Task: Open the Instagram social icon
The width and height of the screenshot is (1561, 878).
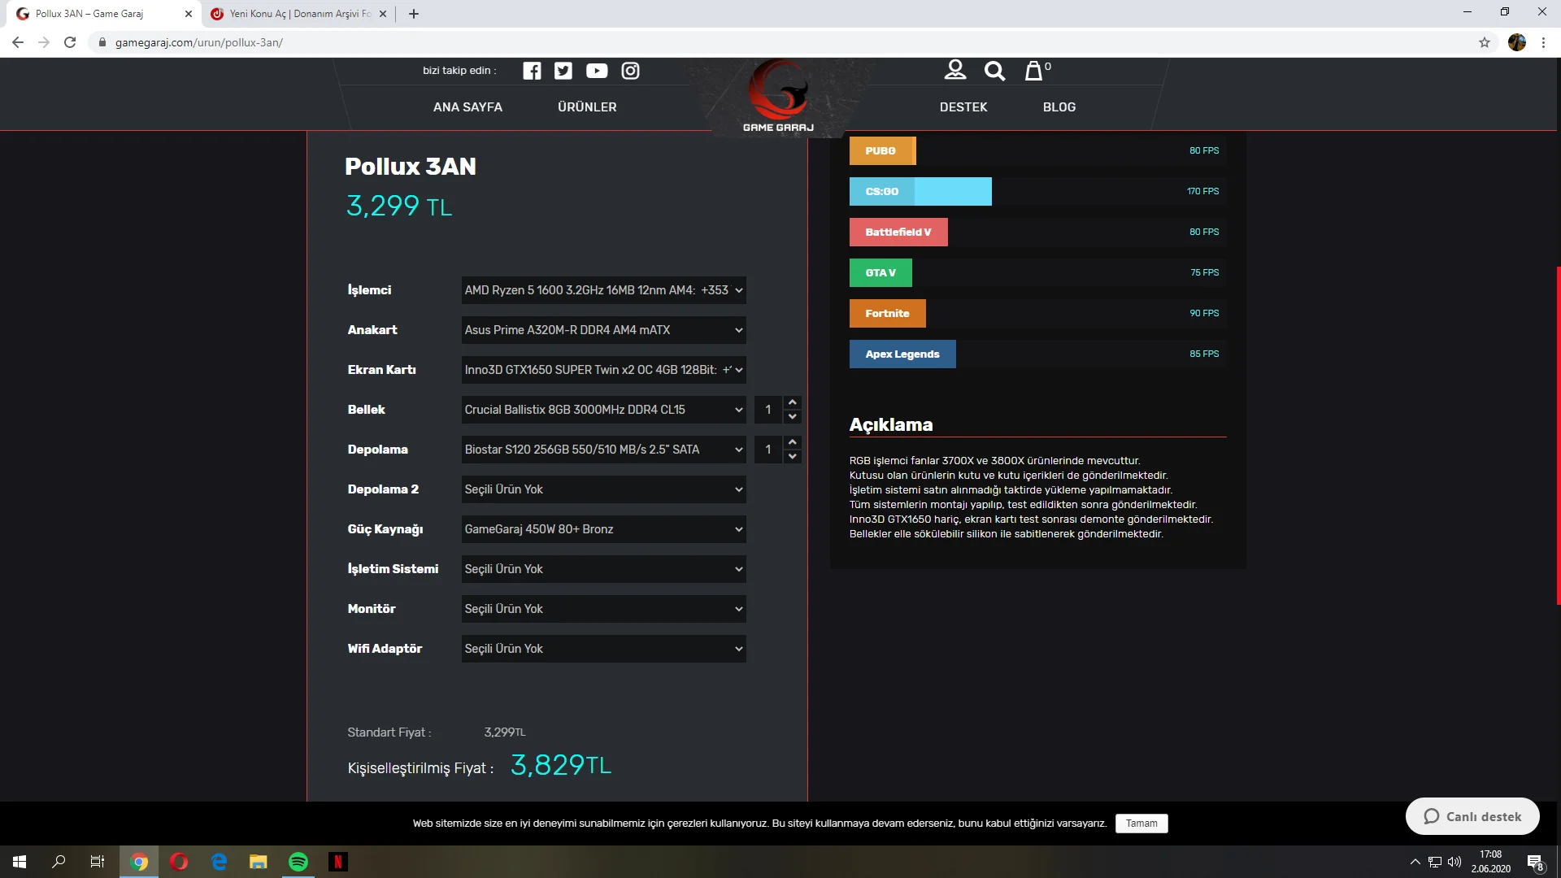Action: click(x=630, y=71)
